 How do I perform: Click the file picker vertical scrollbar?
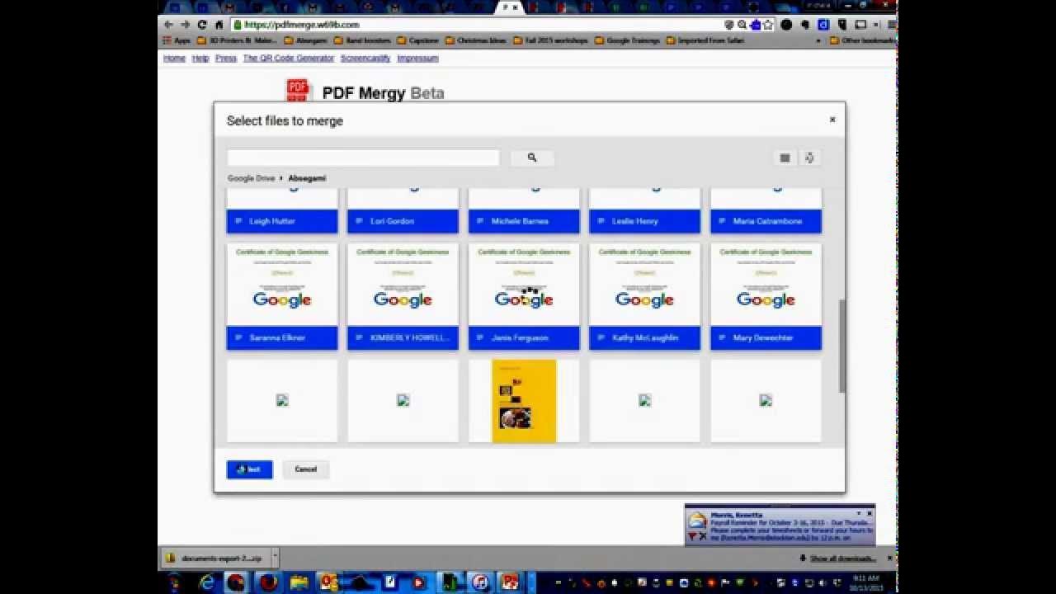click(x=841, y=346)
